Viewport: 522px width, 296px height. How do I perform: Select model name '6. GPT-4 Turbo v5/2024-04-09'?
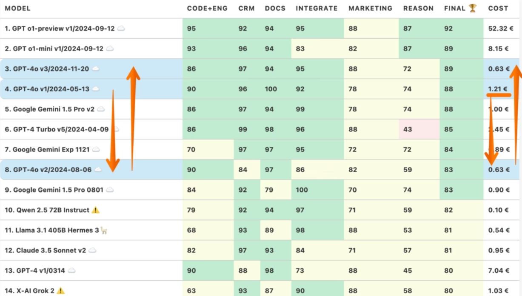point(57,129)
